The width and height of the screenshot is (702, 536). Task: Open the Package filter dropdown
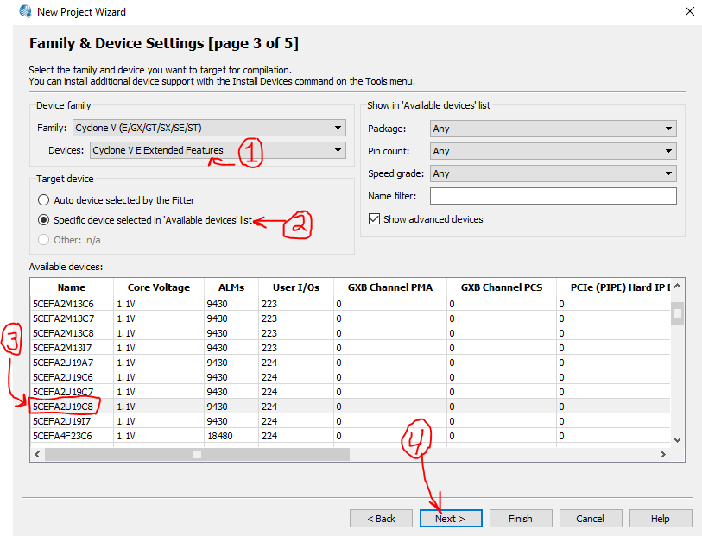(553, 129)
